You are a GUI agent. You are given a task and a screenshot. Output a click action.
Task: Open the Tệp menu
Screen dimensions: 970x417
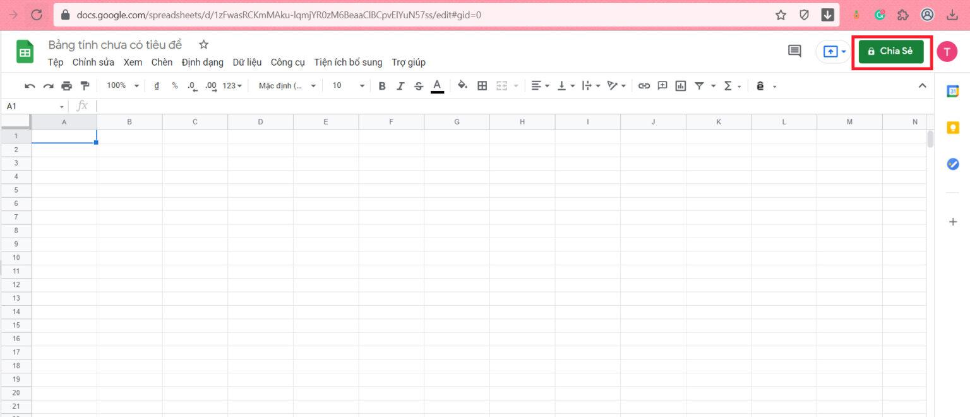(56, 62)
